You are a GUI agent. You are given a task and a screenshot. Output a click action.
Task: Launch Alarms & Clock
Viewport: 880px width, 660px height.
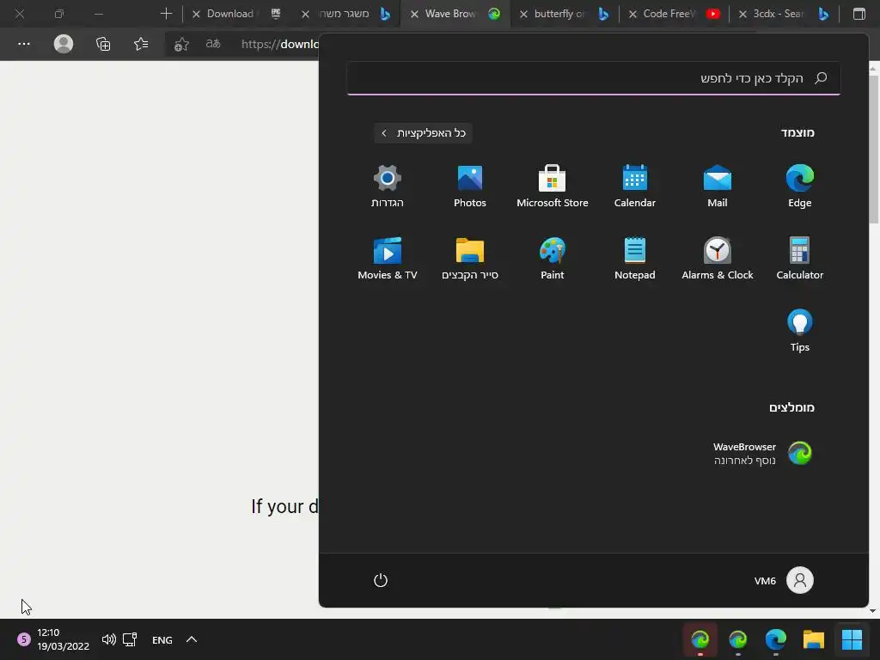pos(717,259)
